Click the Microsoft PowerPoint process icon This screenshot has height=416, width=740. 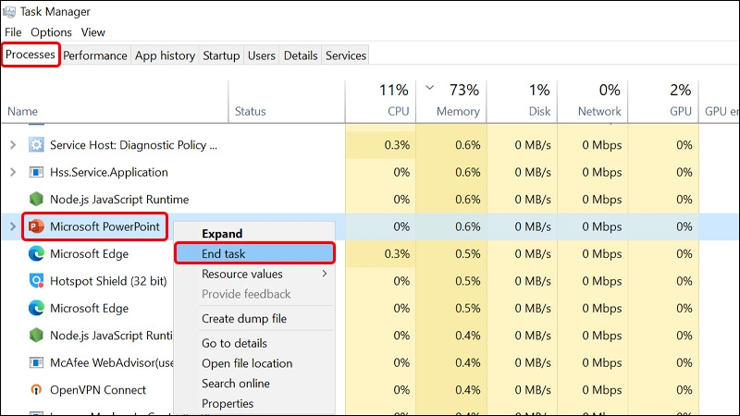(x=36, y=226)
